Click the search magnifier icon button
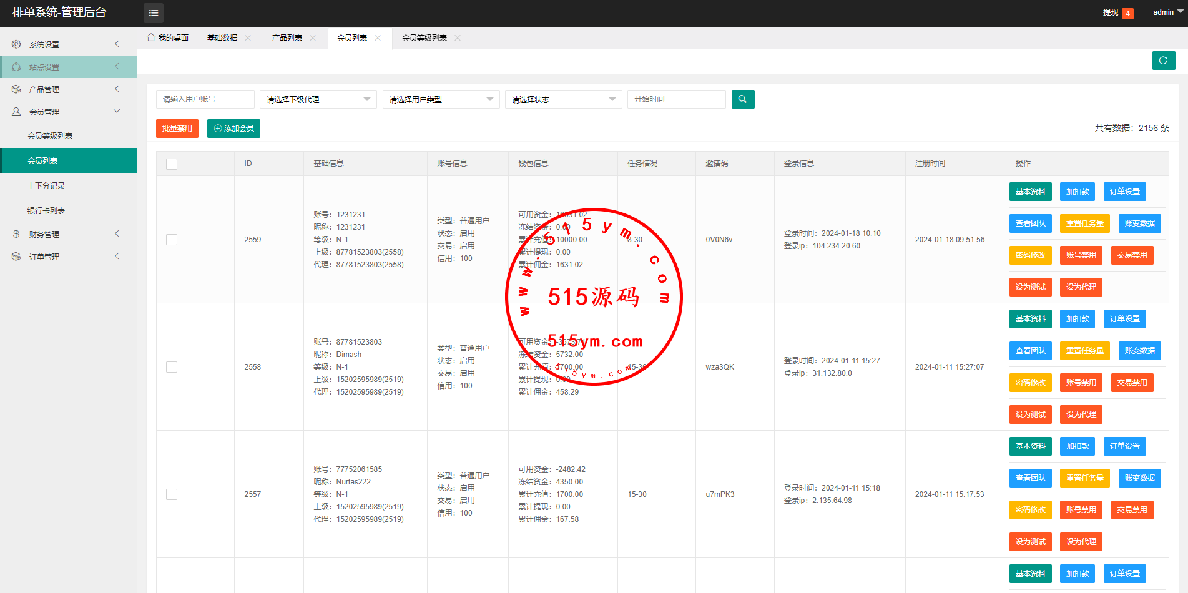The image size is (1188, 593). (742, 99)
